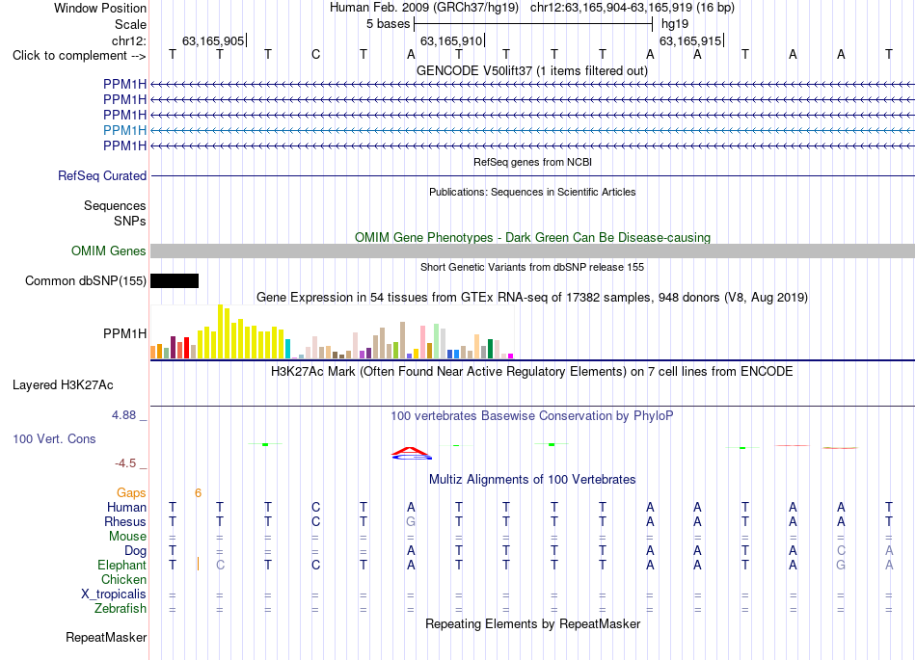The image size is (916, 660).
Task: Select the Common dbSNP(155) track label
Action: pos(86,280)
